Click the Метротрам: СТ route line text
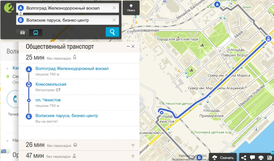This screenshot has height=161, width=274. (48, 90)
